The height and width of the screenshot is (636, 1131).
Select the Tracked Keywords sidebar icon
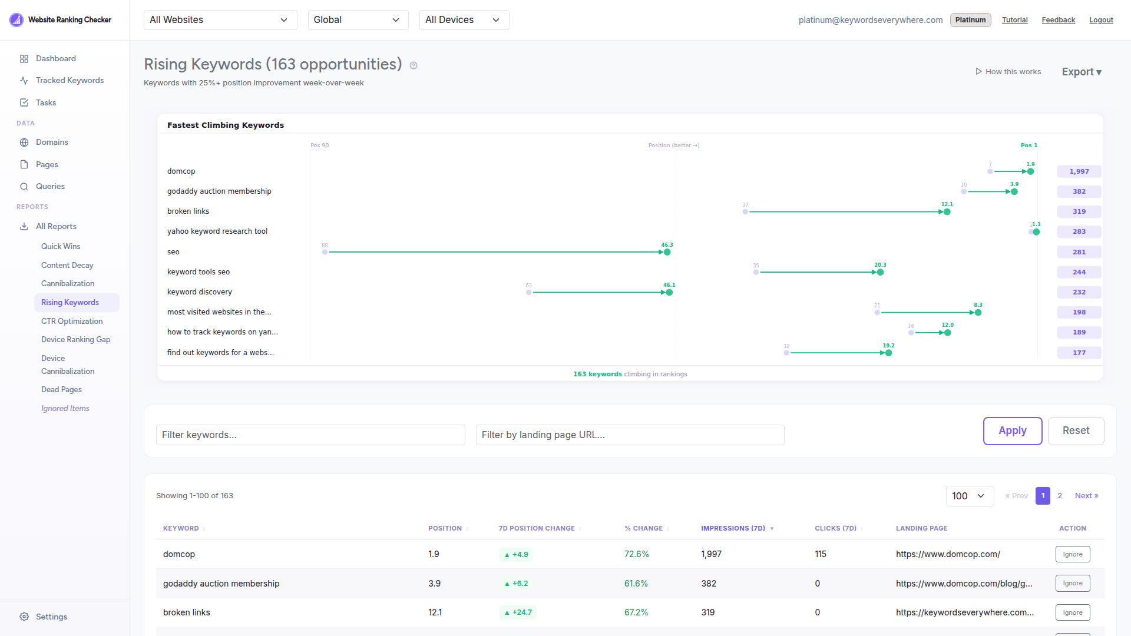point(24,80)
